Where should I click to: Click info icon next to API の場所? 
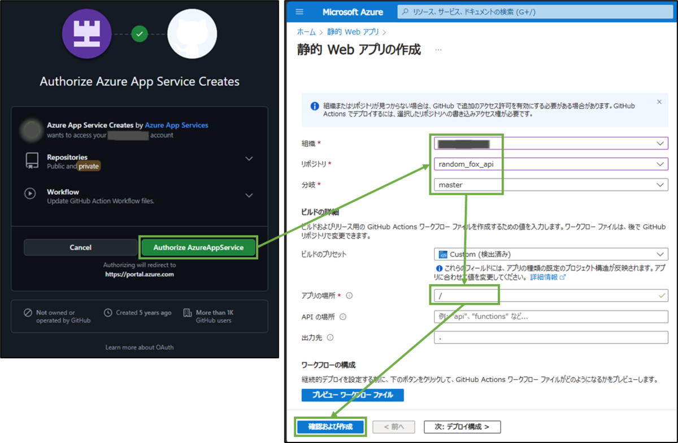pyautogui.click(x=343, y=317)
